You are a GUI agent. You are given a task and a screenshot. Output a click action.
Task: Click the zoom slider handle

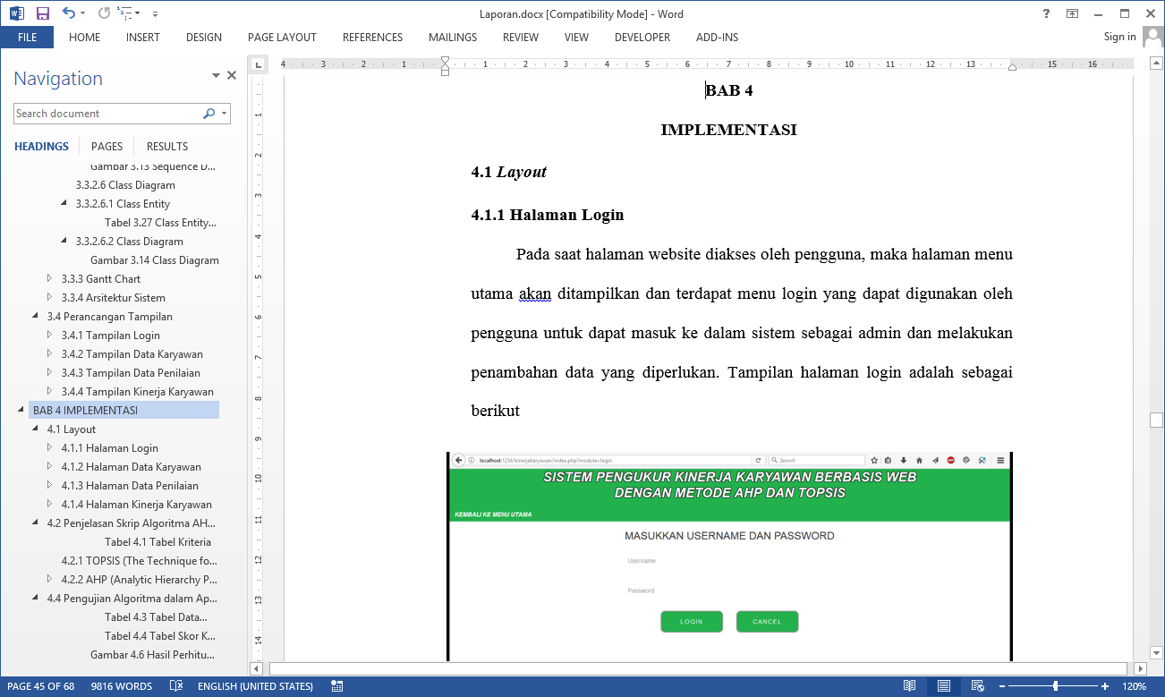[x=1056, y=686]
